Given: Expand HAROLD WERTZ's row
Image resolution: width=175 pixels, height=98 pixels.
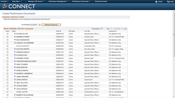Looking at the screenshot, I should tap(15, 70).
